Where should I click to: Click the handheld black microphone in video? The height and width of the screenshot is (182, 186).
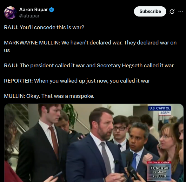pyautogui.click(x=130, y=159)
